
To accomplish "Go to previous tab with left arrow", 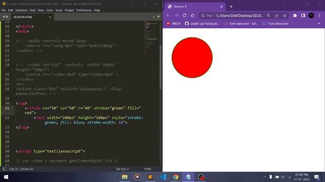I will 4,17.
